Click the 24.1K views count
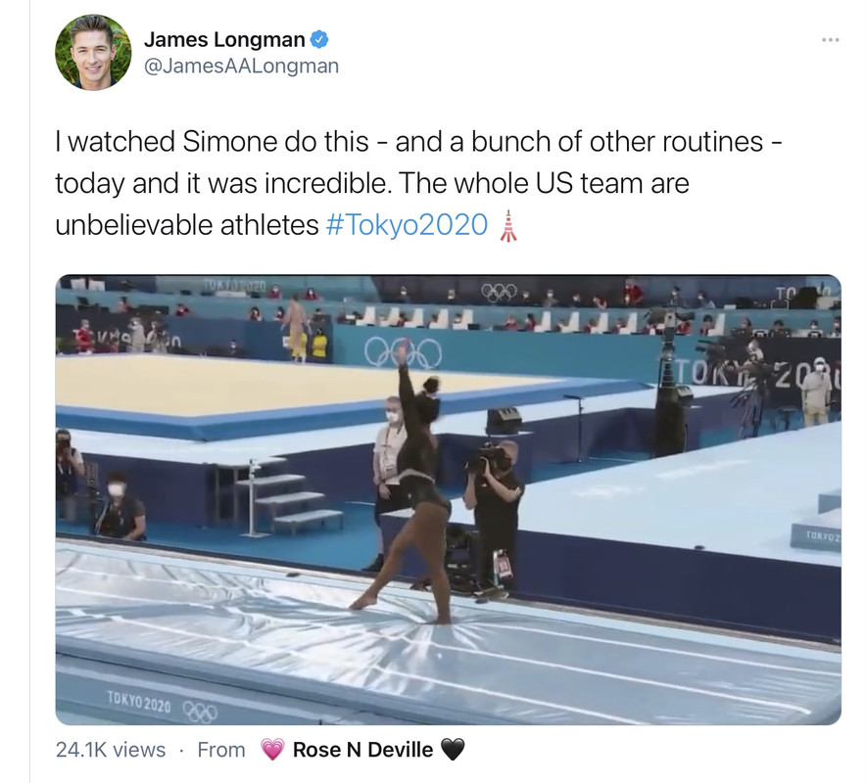 (111, 750)
